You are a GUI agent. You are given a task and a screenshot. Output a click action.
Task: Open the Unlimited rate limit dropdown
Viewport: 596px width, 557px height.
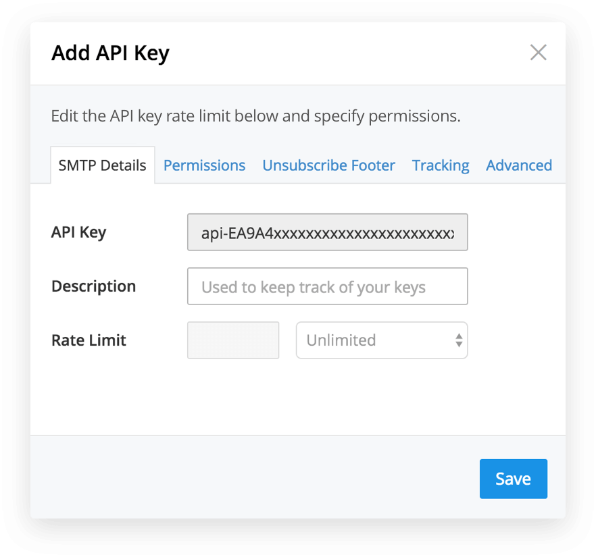point(375,340)
